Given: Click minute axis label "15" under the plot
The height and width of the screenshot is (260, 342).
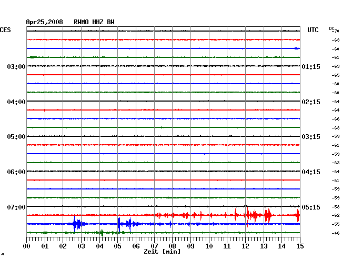Looking at the screenshot, I should click(300, 246).
